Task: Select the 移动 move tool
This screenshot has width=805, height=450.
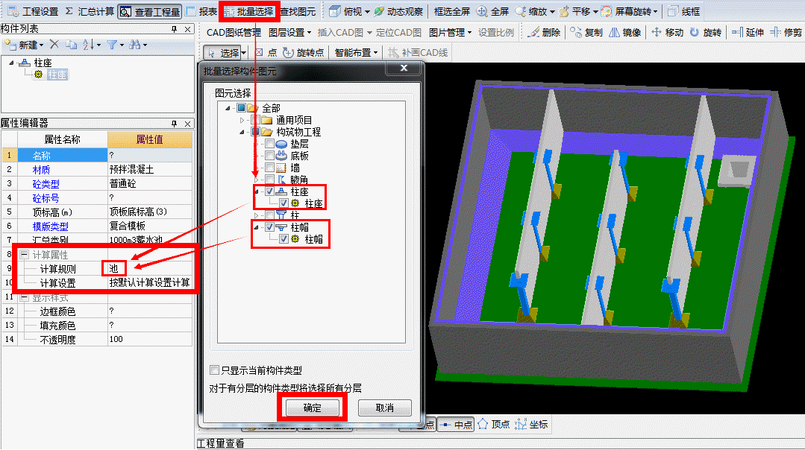Action: coord(667,33)
